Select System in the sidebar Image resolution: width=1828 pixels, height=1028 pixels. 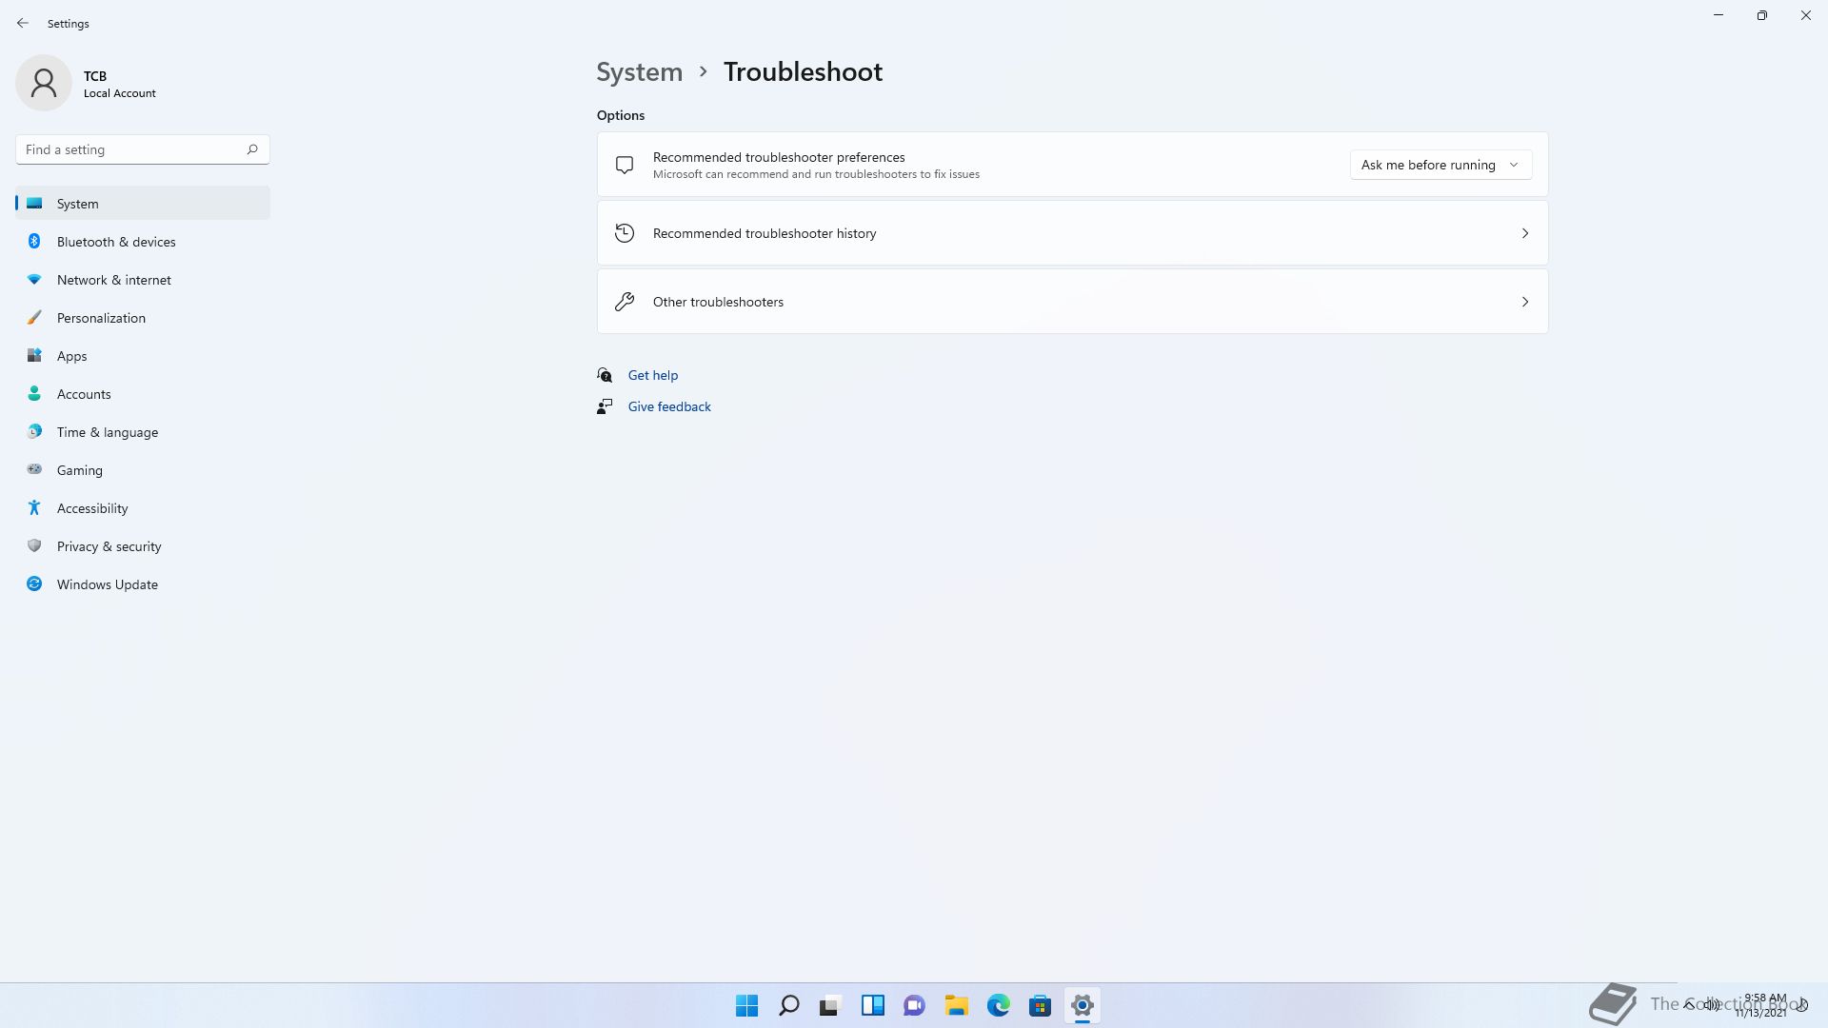143,204
